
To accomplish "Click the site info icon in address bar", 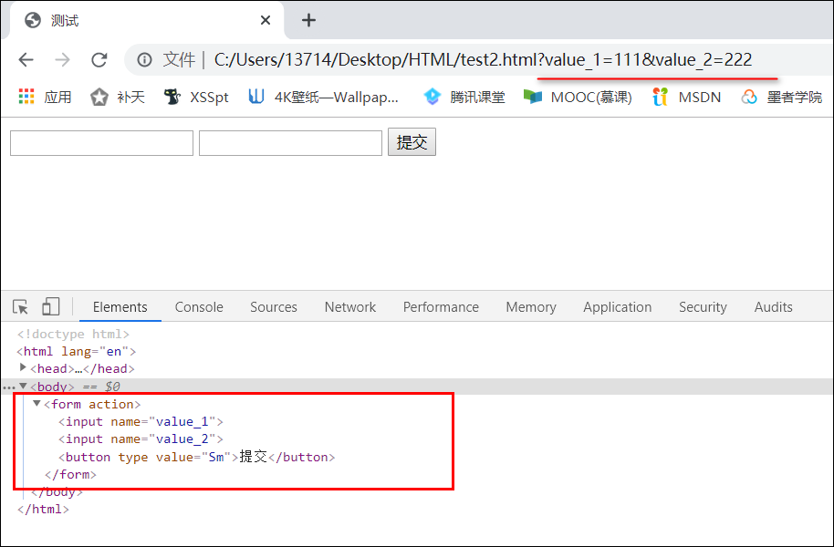I will pyautogui.click(x=144, y=59).
